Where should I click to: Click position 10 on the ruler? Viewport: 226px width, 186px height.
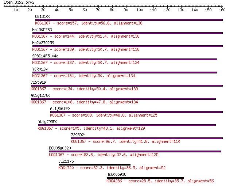click(x=16, y=10)
